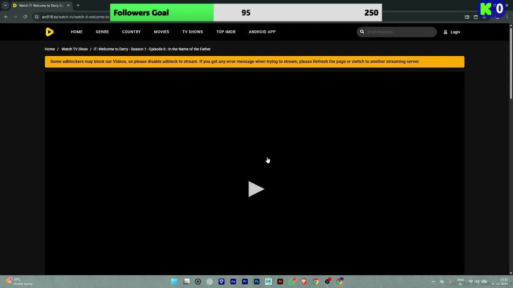The image size is (513, 288).
Task: Open the GENRE menu
Action: coord(102,32)
